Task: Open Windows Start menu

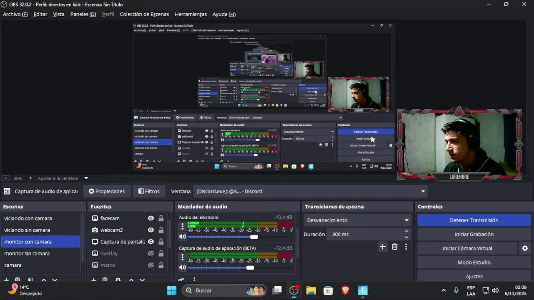Action: coord(171,290)
